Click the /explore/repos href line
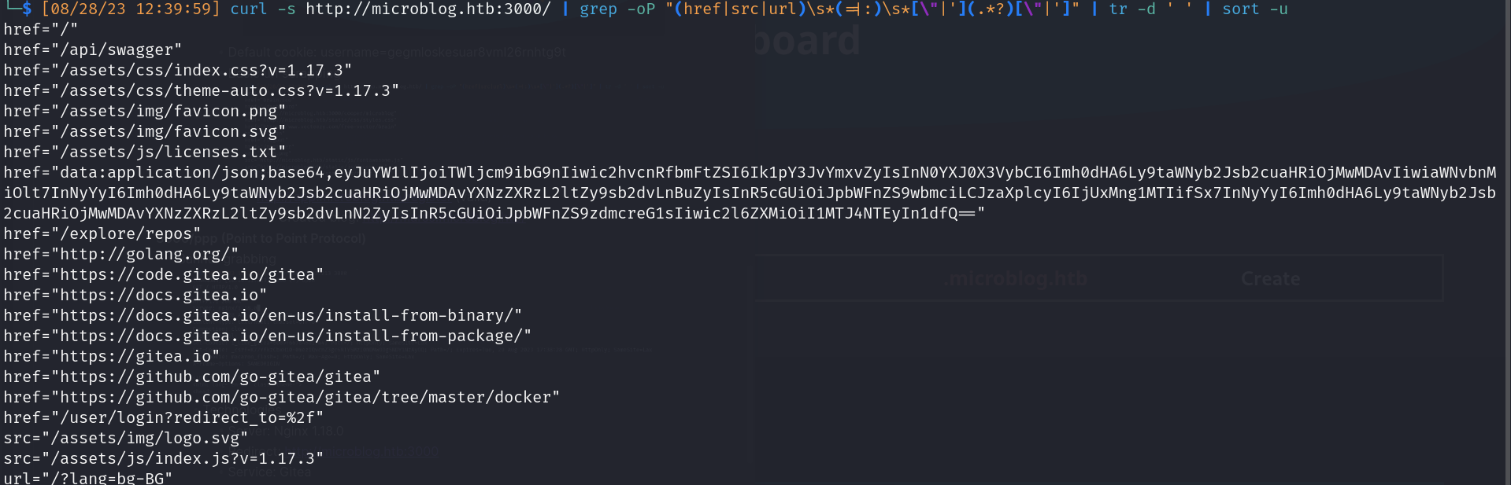 102,234
